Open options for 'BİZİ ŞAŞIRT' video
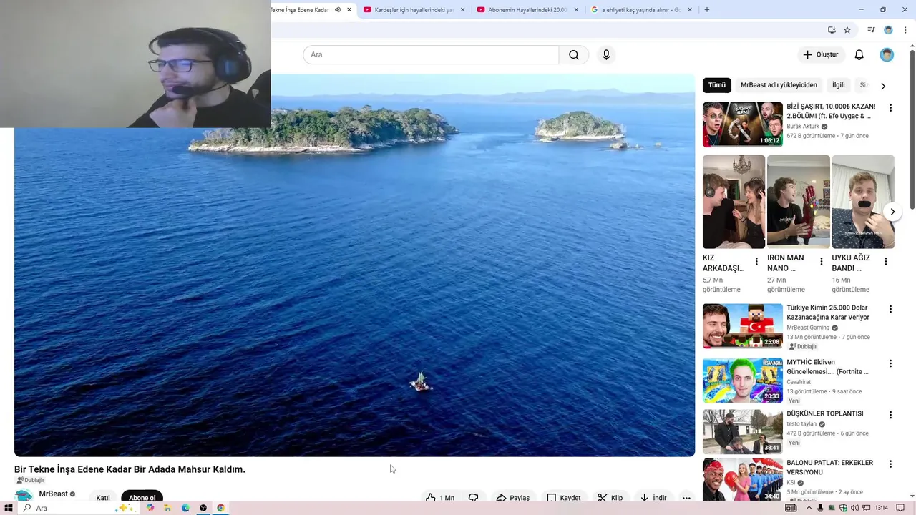 (891, 108)
